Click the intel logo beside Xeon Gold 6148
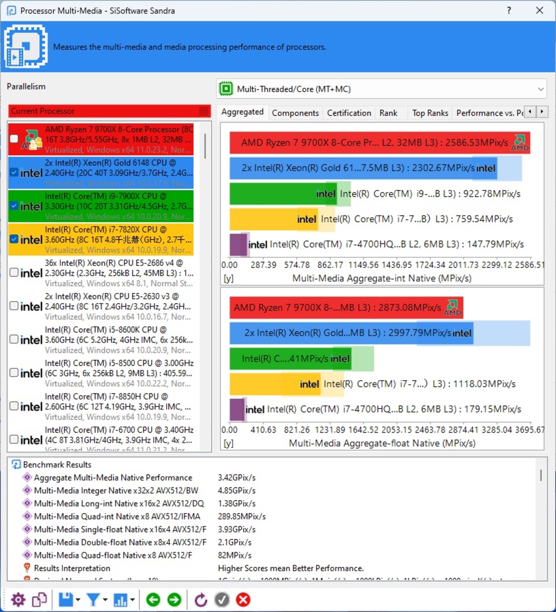 coord(31,173)
